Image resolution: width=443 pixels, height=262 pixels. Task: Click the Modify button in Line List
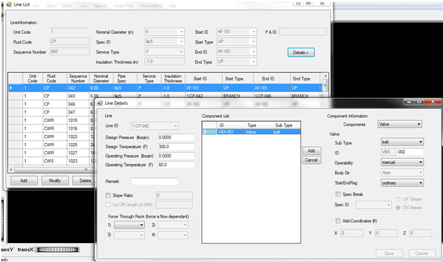[54, 180]
